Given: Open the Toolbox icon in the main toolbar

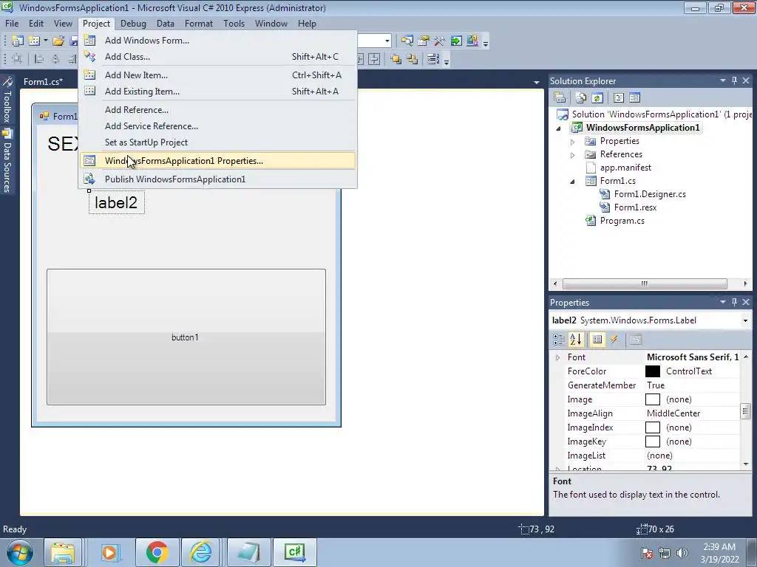Looking at the screenshot, I should pyautogui.click(x=439, y=41).
